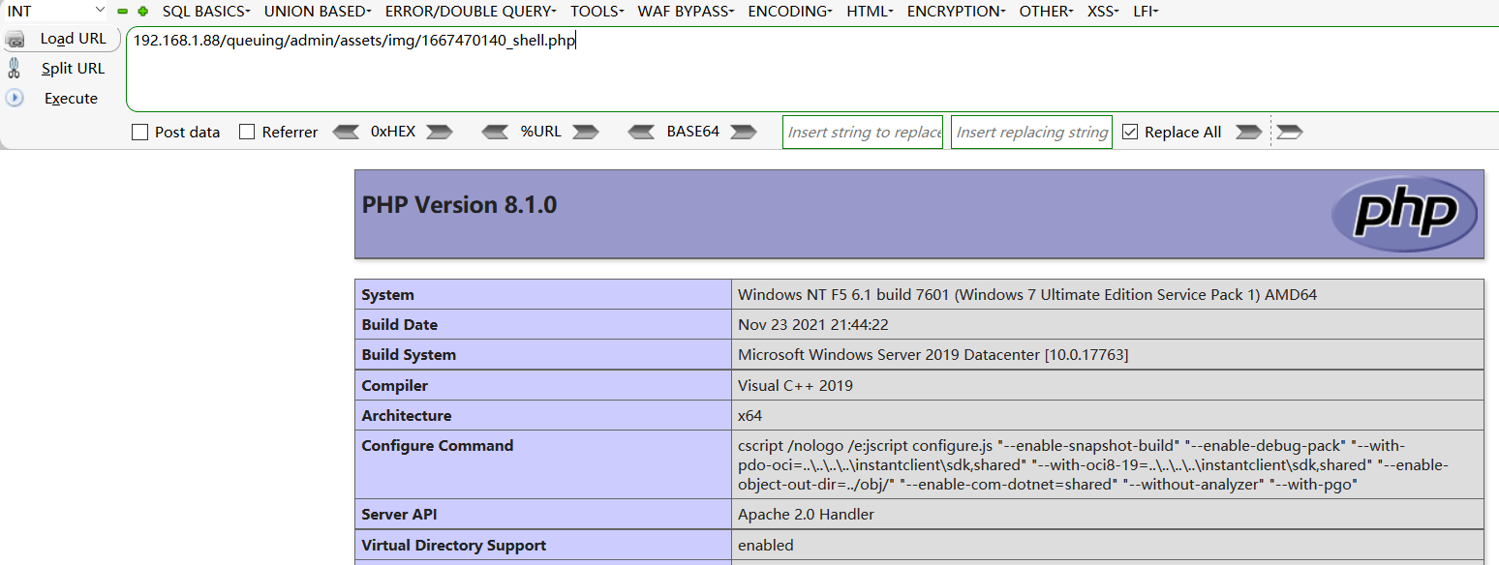Open the XSS menu

pos(1103,12)
